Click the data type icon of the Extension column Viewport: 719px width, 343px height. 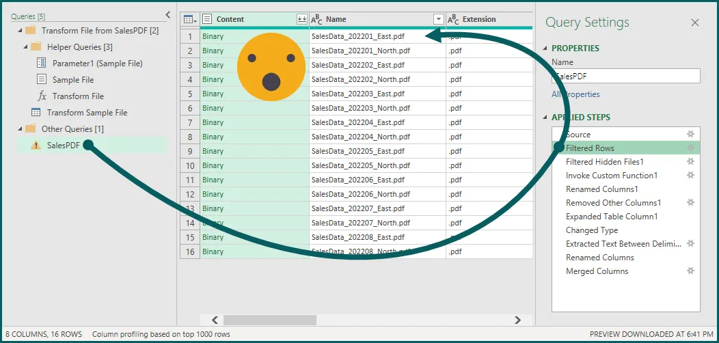coord(453,20)
